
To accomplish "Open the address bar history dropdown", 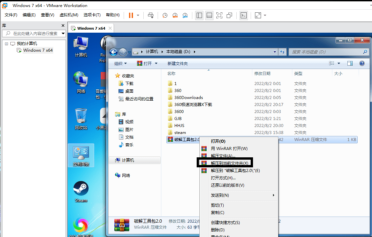I will 275,52.
